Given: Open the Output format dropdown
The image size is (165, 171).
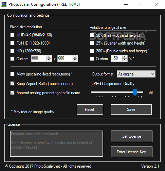Looking at the screenshot, I should pyautogui.click(x=136, y=74).
